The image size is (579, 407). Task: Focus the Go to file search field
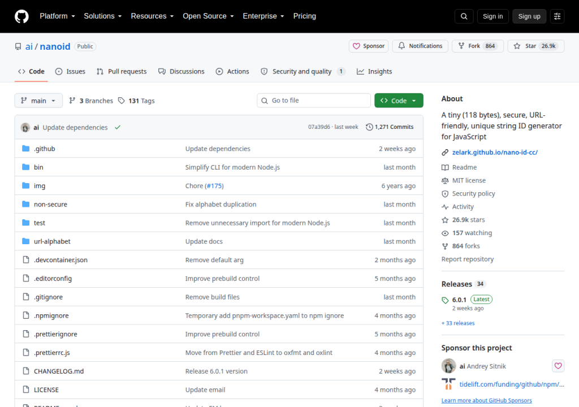coord(314,101)
